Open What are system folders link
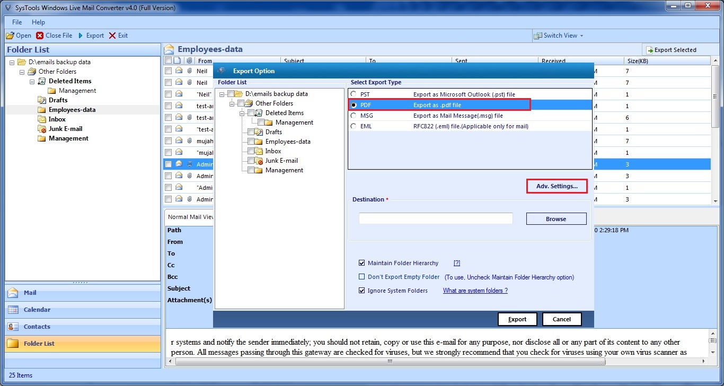Screen dimensions: 724x386 click(x=475, y=291)
